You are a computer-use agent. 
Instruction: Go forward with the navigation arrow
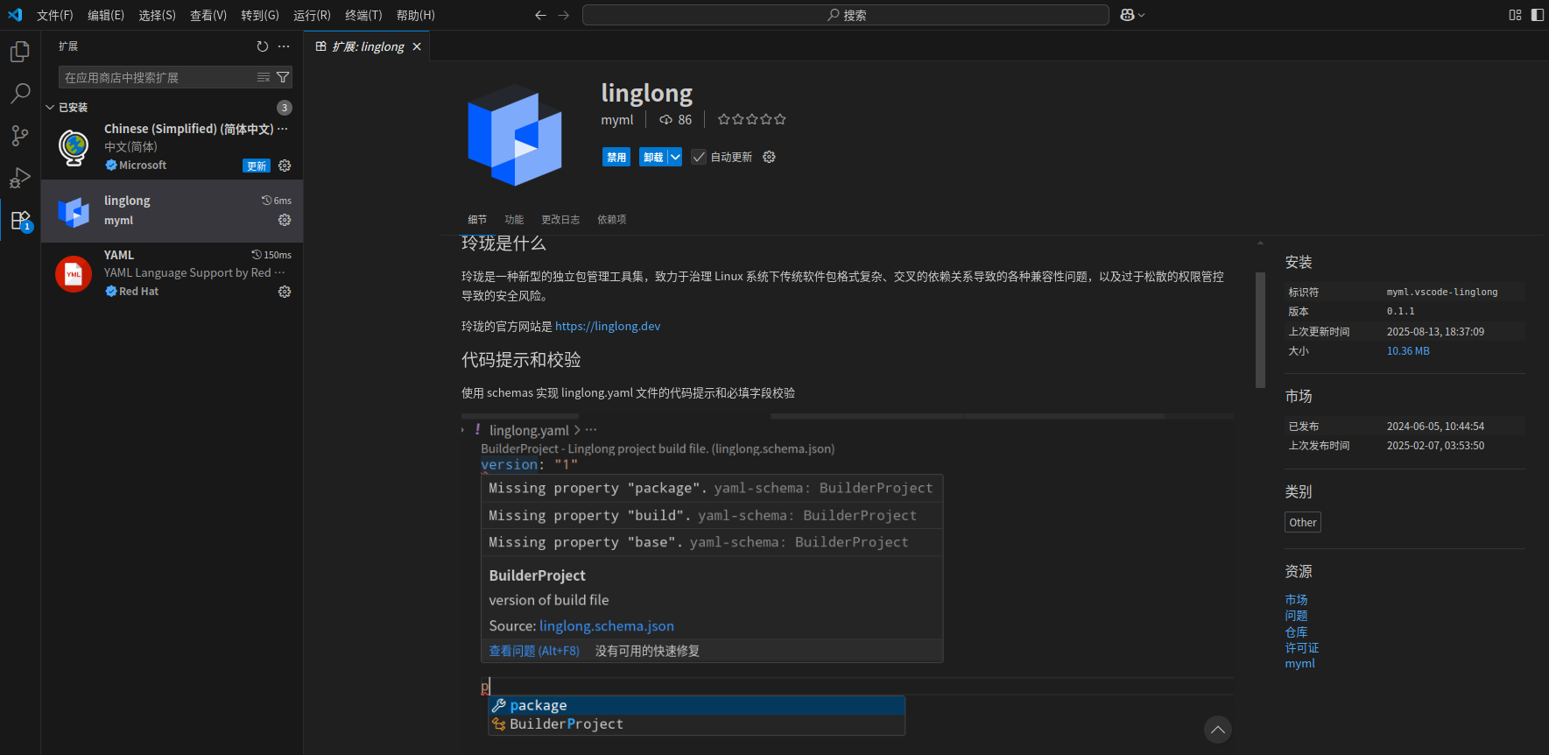point(564,15)
